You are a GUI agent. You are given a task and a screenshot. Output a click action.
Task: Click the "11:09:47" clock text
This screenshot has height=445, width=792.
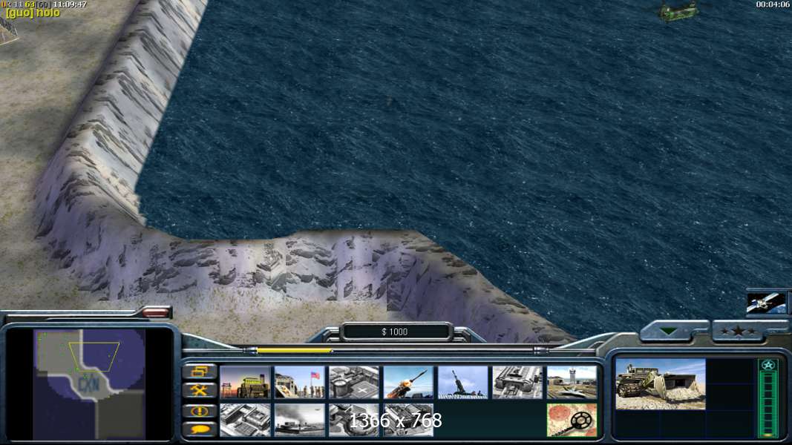70,4
